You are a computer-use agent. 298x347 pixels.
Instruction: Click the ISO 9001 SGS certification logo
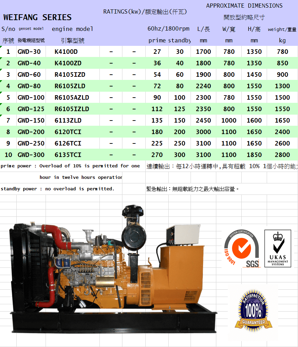tap(241, 249)
